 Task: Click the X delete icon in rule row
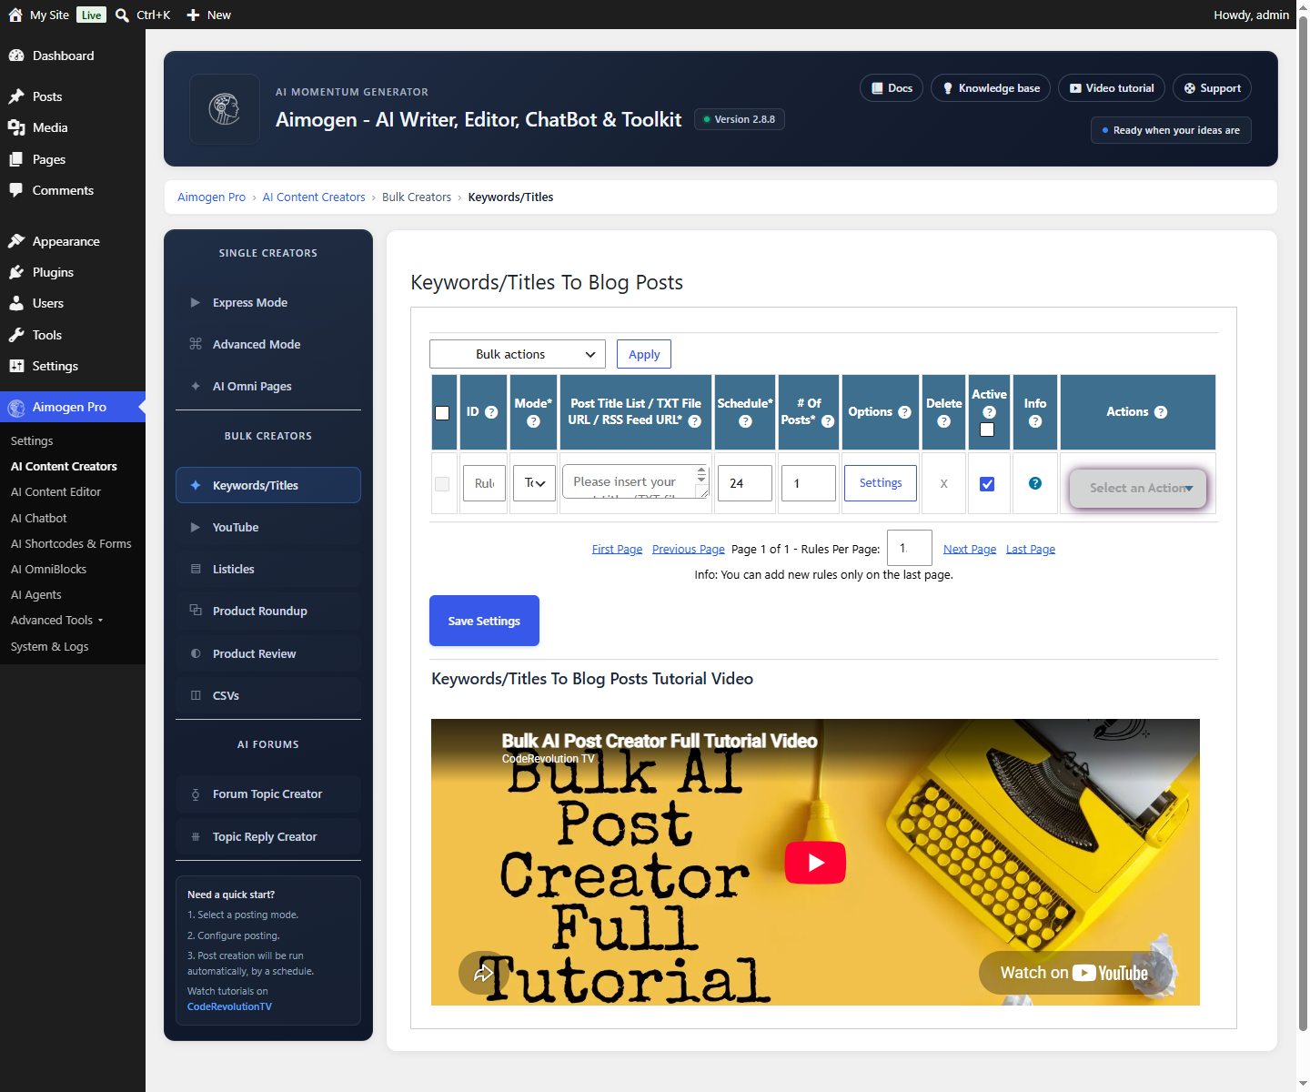click(x=944, y=484)
